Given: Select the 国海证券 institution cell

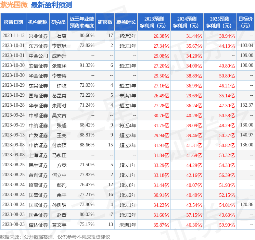Looking at the screenshot, I should [x=38, y=96].
